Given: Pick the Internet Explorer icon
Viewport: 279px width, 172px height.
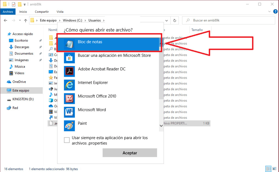Looking at the screenshot, I should [69, 85].
